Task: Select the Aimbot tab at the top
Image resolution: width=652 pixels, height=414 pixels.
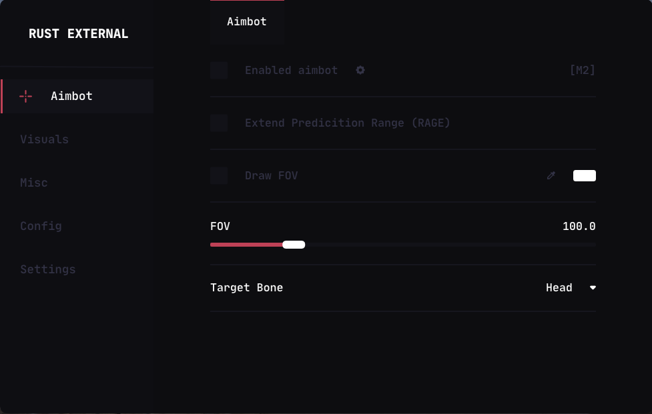Action: coord(247,21)
